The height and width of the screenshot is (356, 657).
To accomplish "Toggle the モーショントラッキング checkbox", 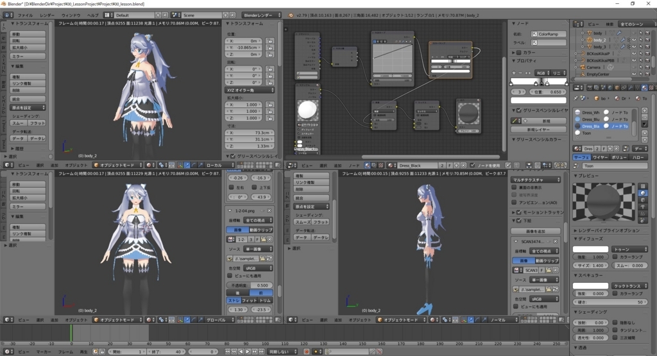I will pos(518,212).
